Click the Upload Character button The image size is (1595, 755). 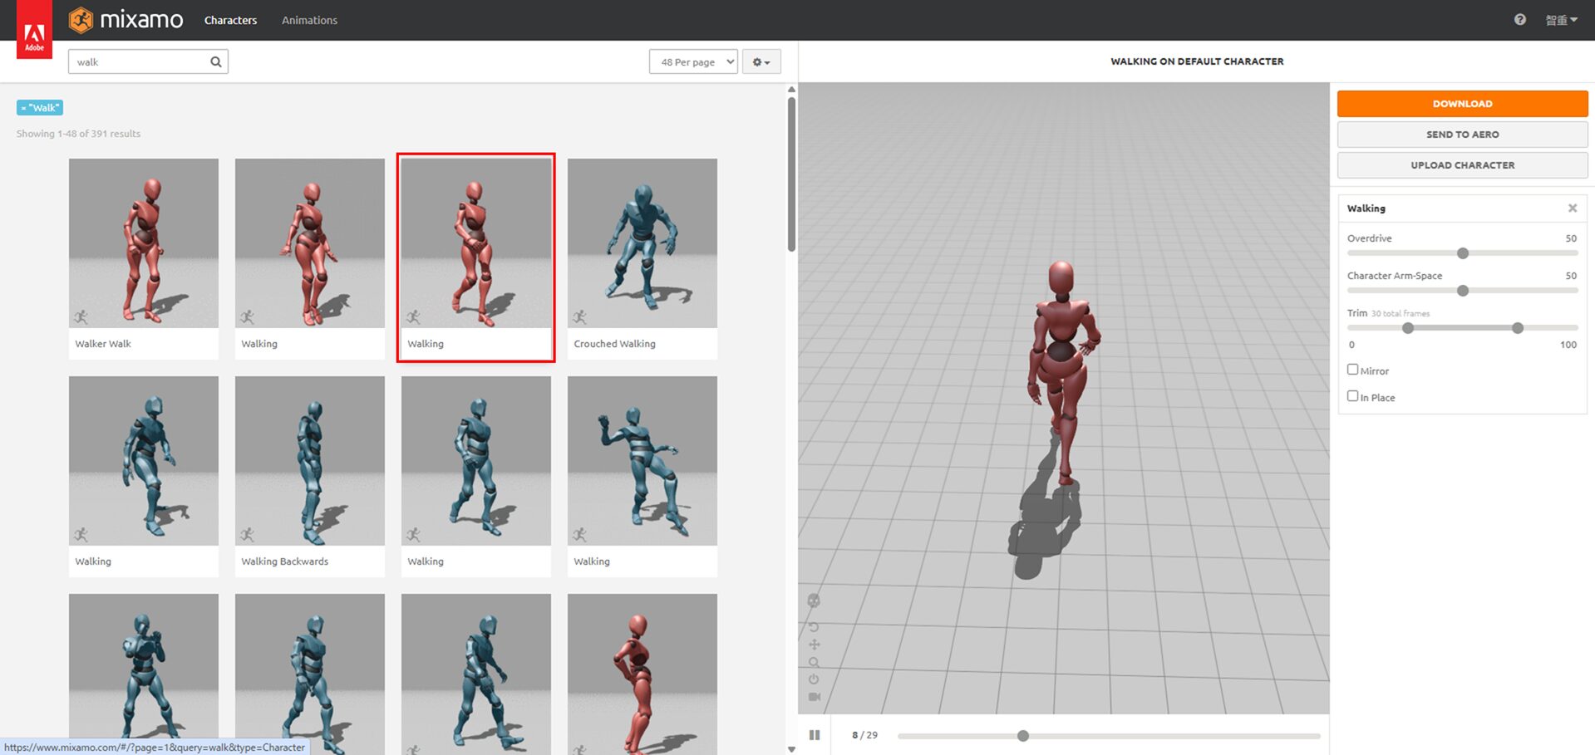(1462, 165)
